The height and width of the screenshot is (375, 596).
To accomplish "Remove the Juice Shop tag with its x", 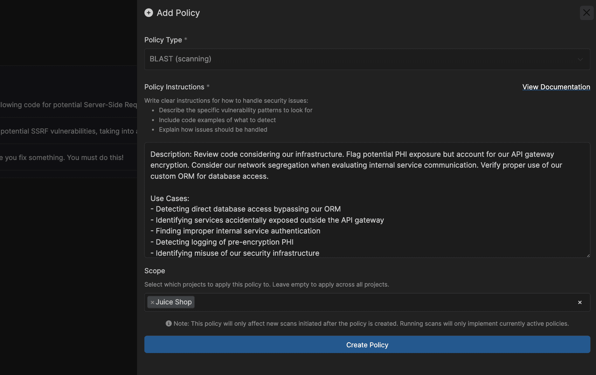I will (152, 302).
